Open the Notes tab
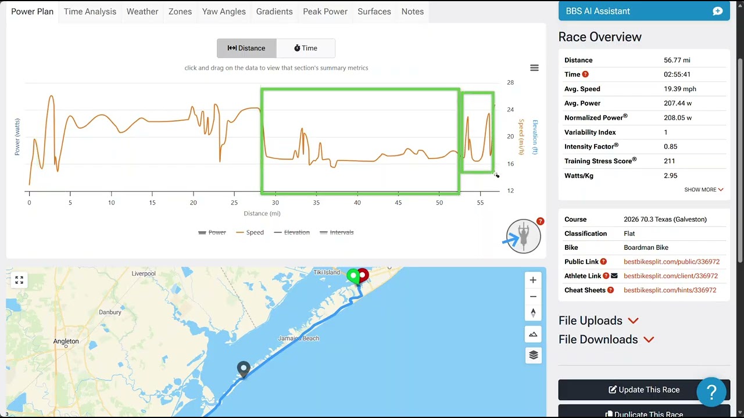 pyautogui.click(x=413, y=12)
